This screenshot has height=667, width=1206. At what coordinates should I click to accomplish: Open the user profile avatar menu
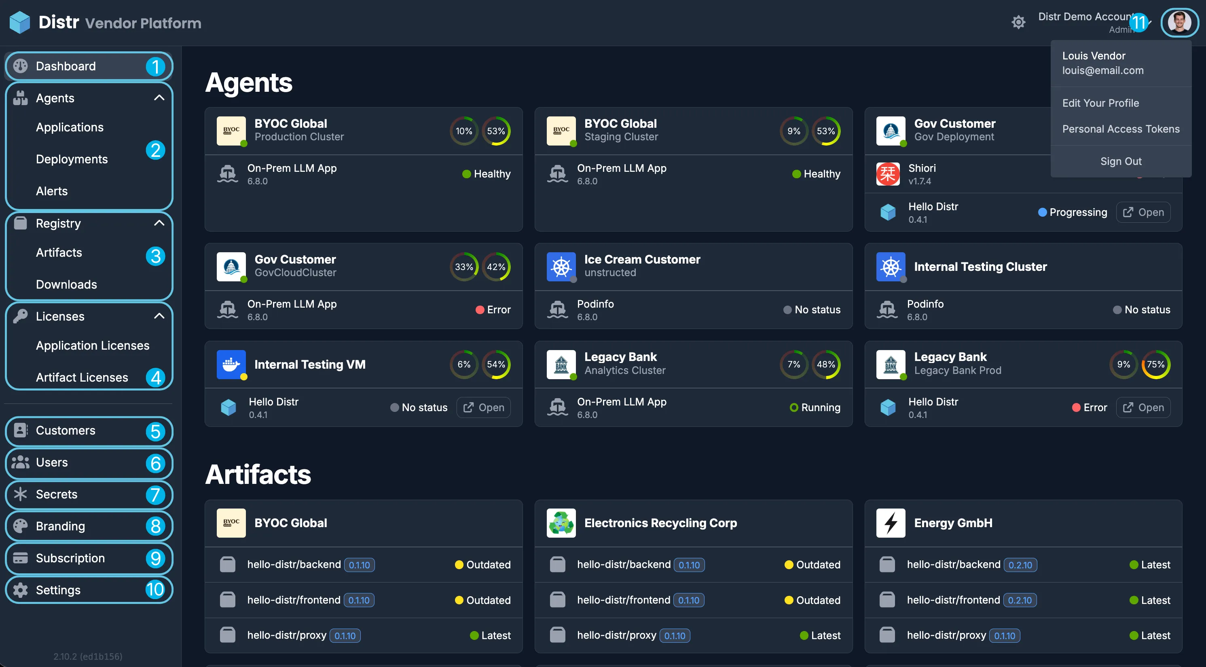coord(1180,23)
